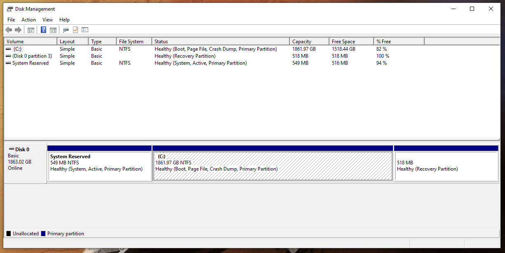Viewport: 505px width, 253px height.
Task: Click the Forward navigation arrow
Action: click(18, 30)
